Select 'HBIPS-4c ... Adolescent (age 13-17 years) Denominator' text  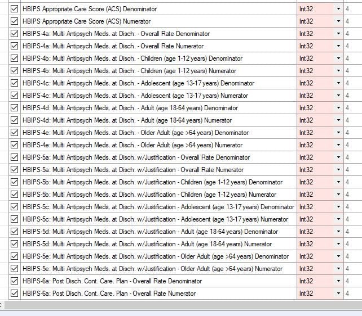(x=139, y=83)
